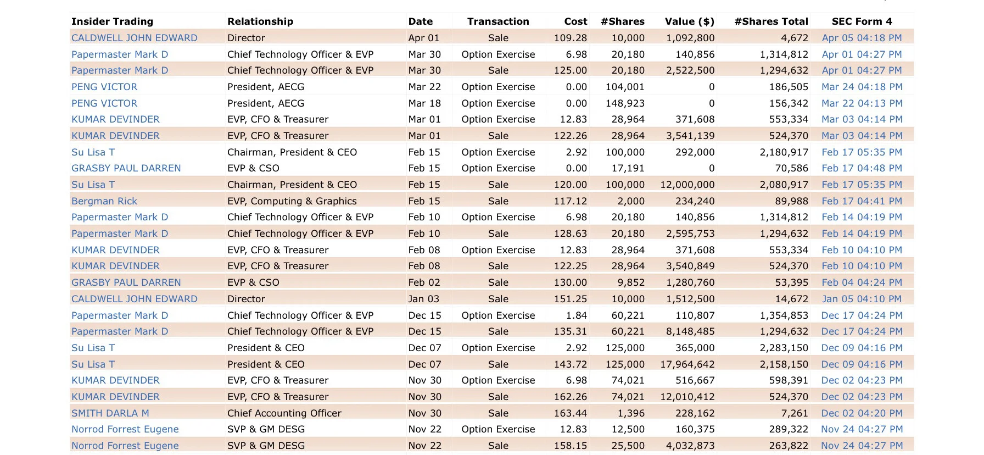Open SEC Form 4 filed Dec 02 04:20 PM

pos(862,413)
